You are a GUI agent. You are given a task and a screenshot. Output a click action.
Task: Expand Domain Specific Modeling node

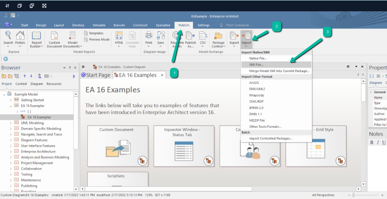[x=11, y=129]
